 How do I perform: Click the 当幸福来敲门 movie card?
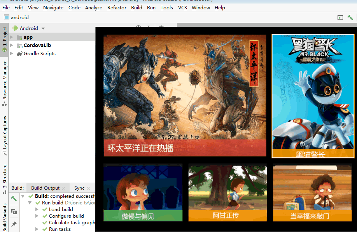click(x=312, y=193)
